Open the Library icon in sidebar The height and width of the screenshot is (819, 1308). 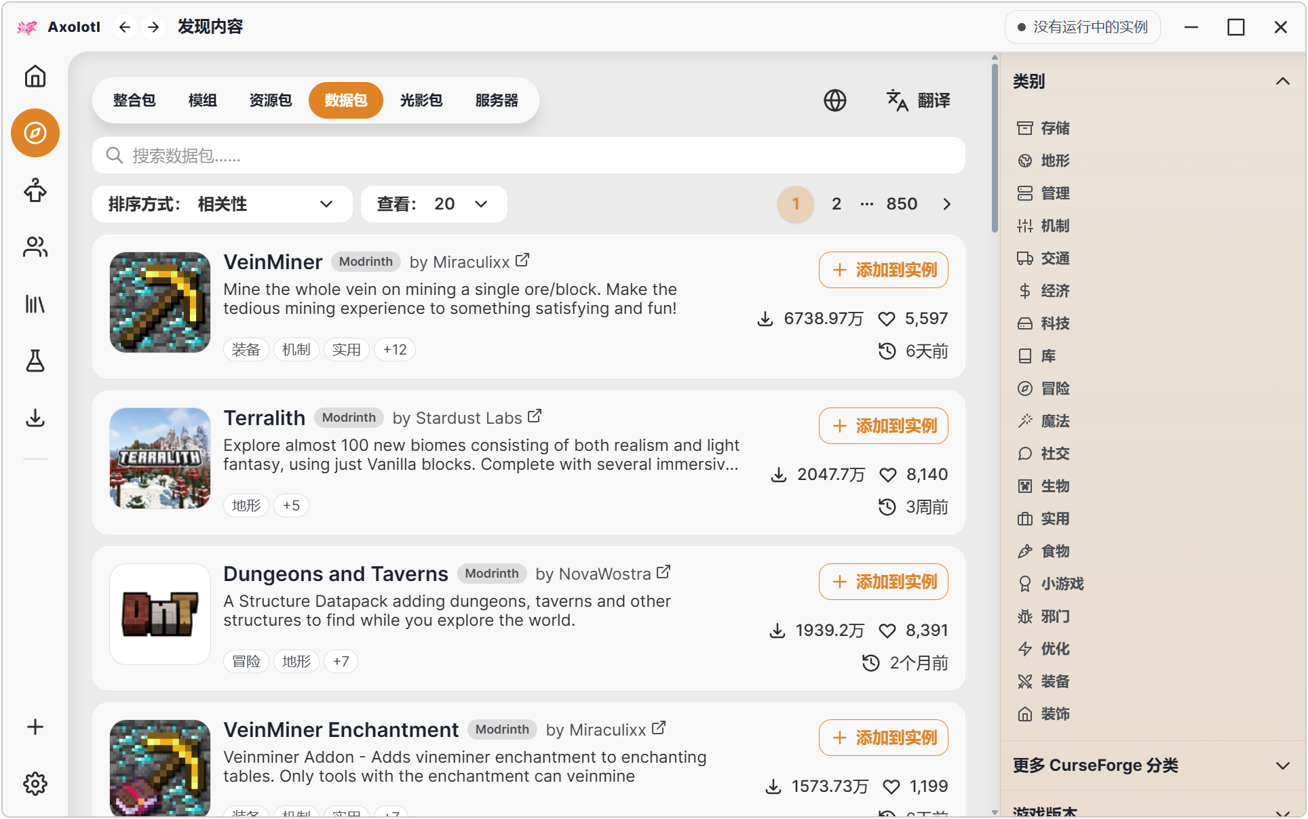pos(35,304)
